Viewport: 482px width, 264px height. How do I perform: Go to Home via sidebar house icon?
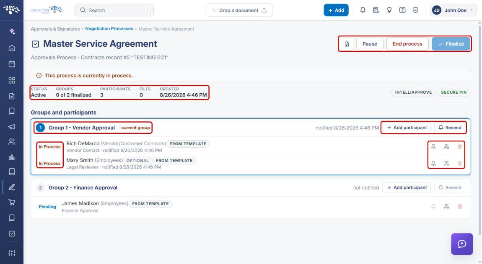click(12, 48)
